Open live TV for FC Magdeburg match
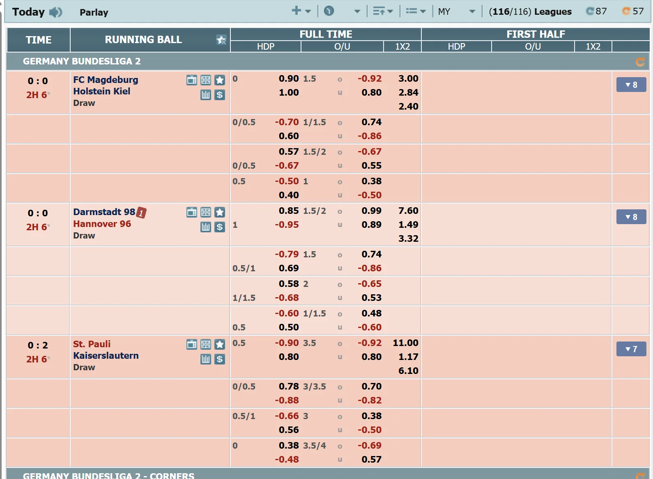Screen dimensions: 653x479 pos(192,80)
